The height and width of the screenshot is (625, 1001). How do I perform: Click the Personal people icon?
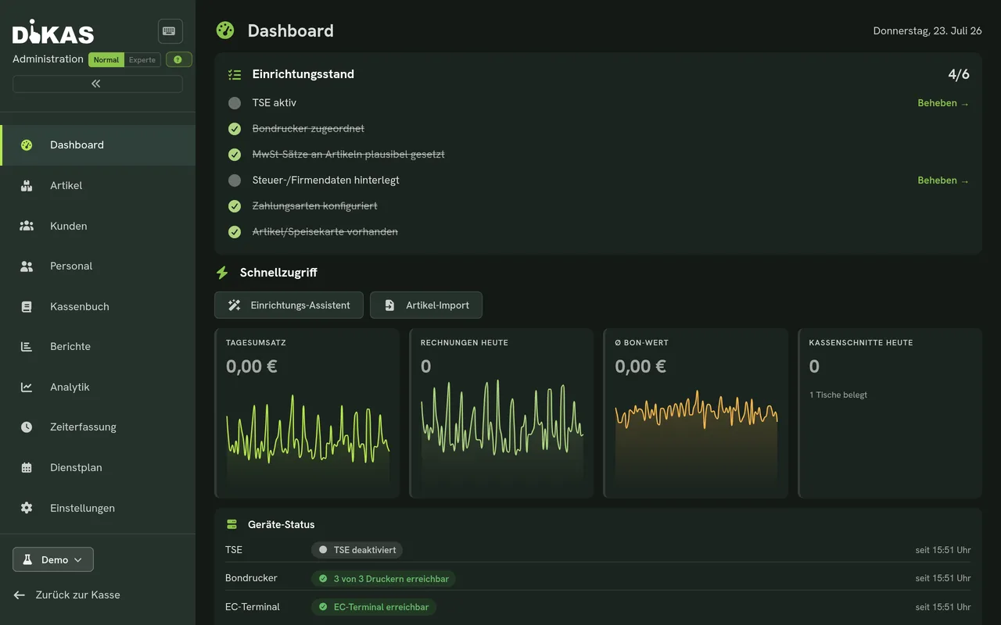[x=27, y=266]
